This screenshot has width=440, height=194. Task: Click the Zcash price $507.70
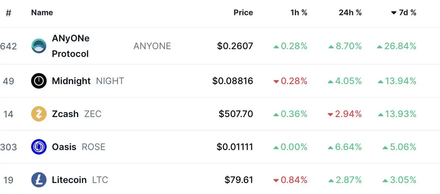[x=236, y=114]
